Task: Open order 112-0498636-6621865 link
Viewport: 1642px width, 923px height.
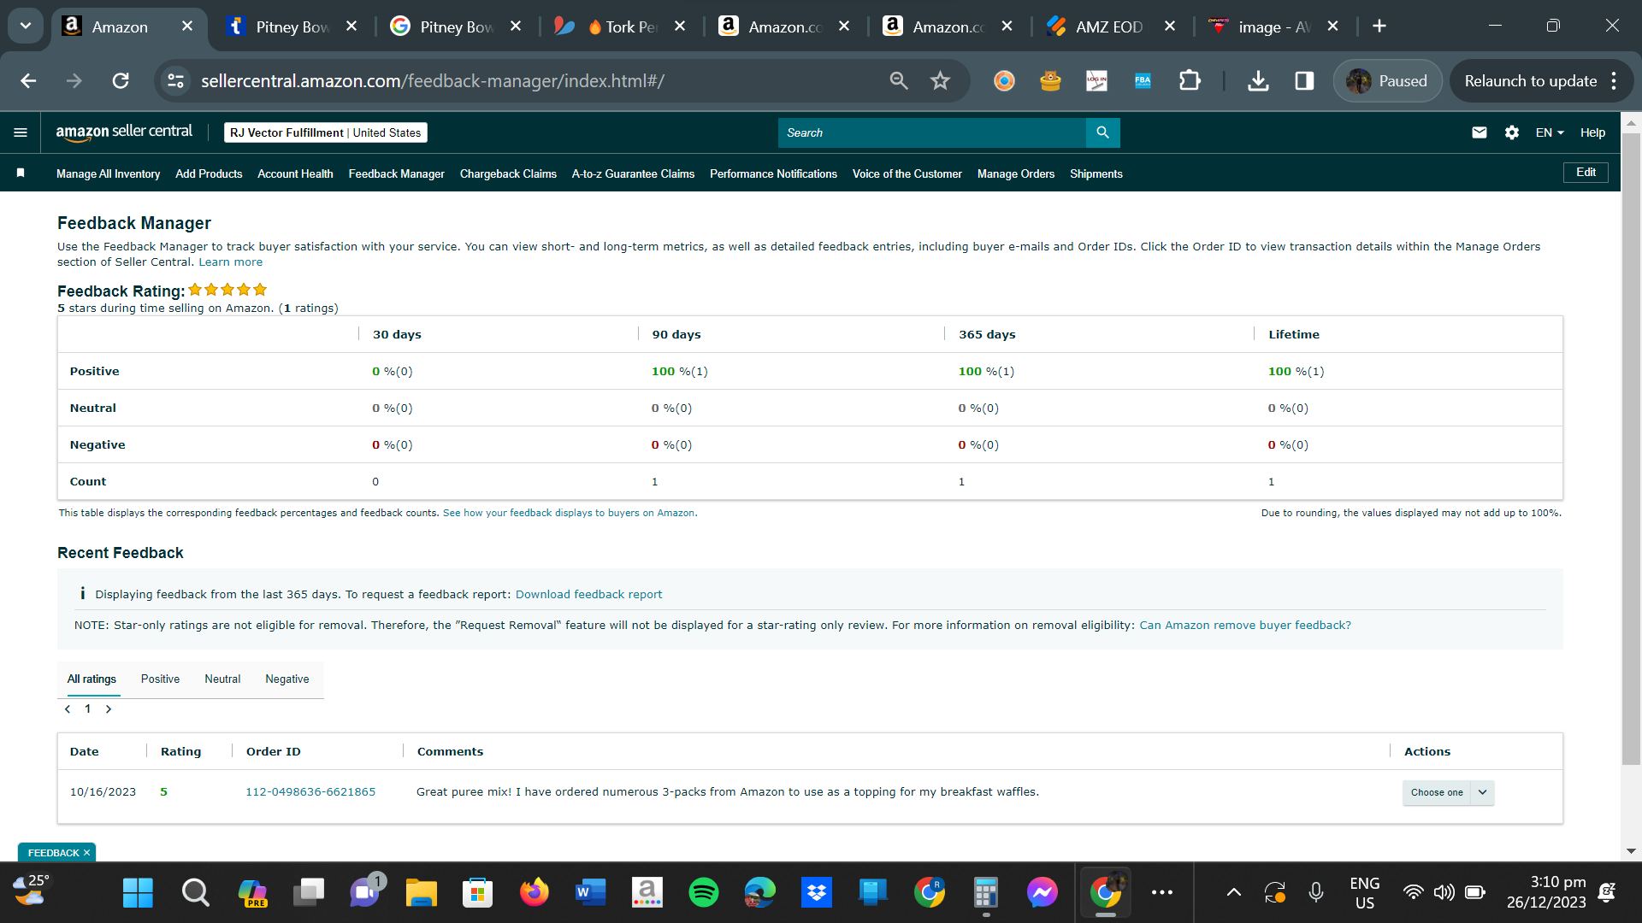Action: 310,792
